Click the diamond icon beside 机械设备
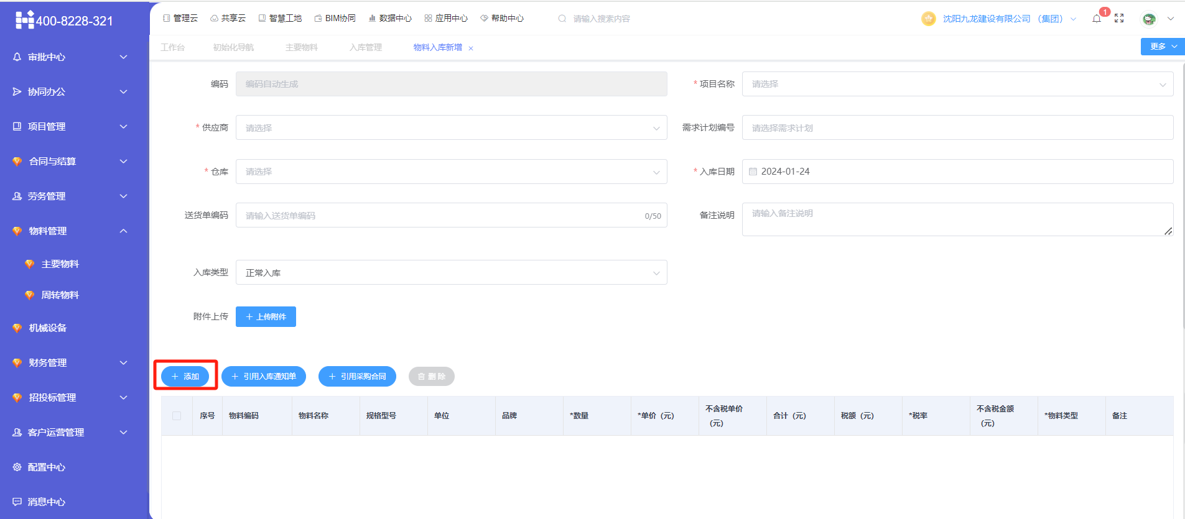 click(x=17, y=328)
